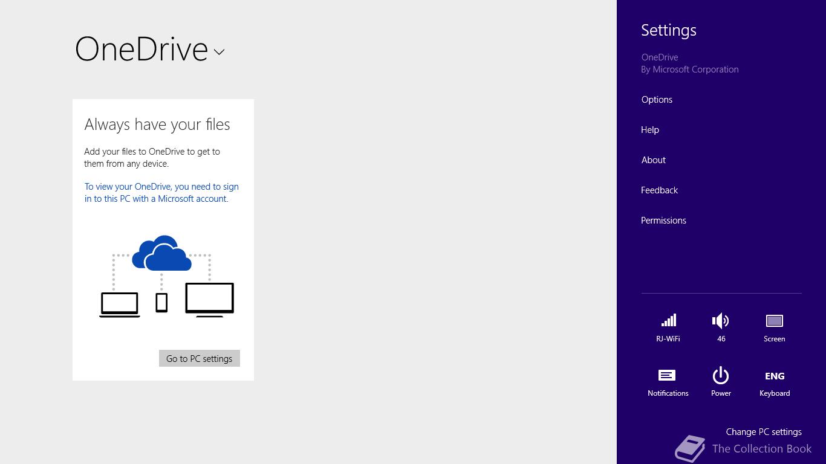Follow the sign in with Microsoft account link
This screenshot has height=464, width=826.
click(161, 193)
